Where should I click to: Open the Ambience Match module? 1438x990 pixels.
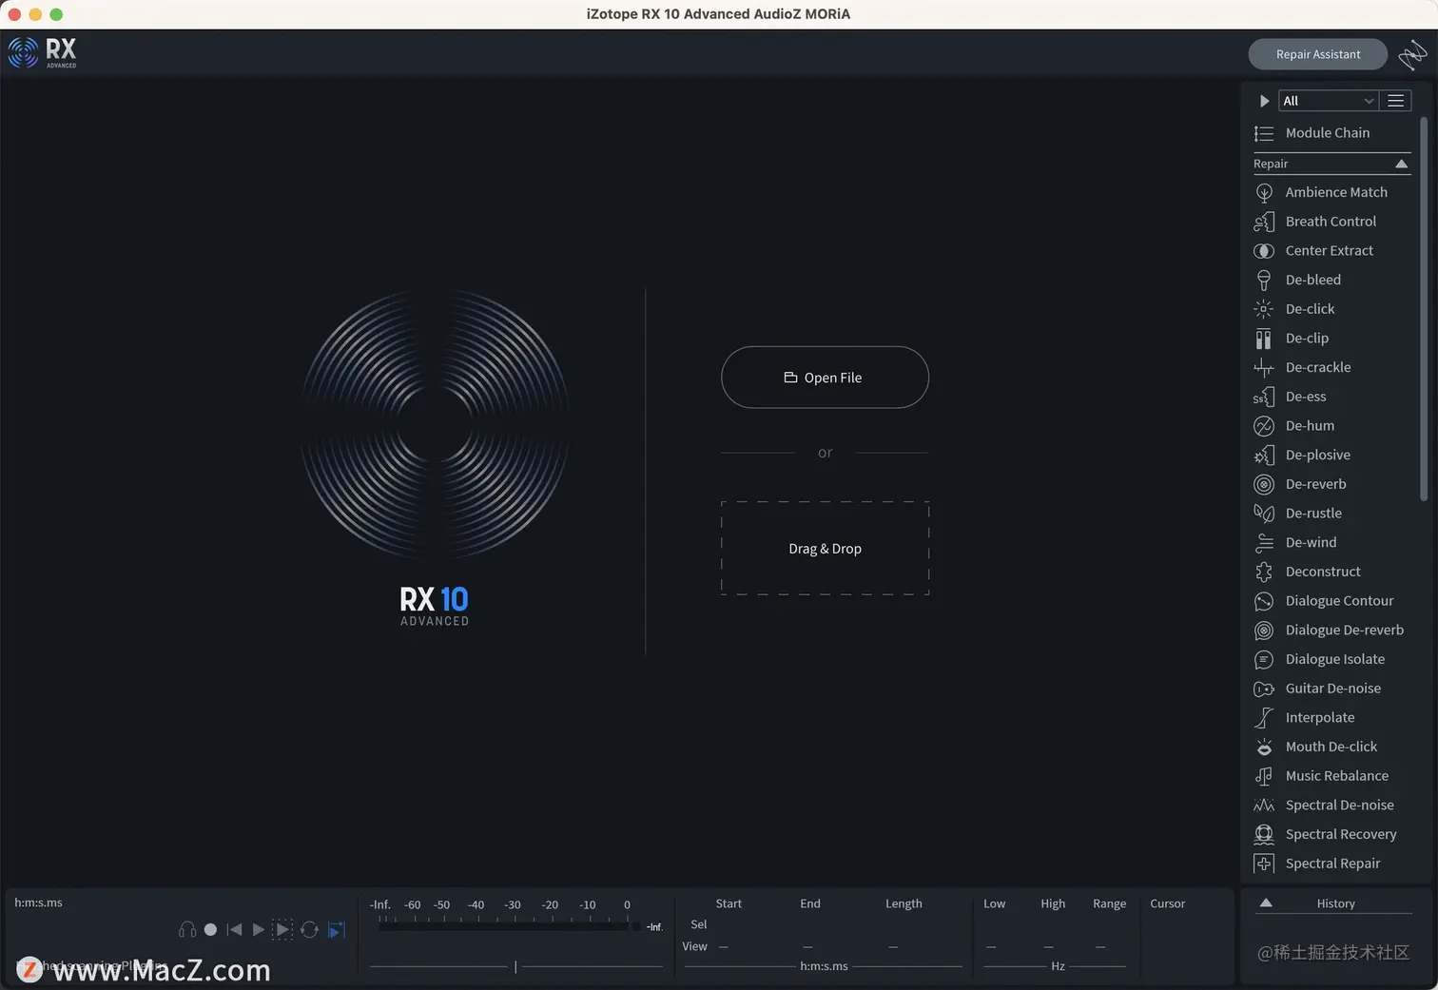point(1321,192)
